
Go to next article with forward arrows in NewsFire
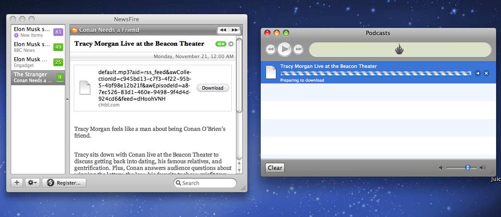pyautogui.click(x=234, y=30)
